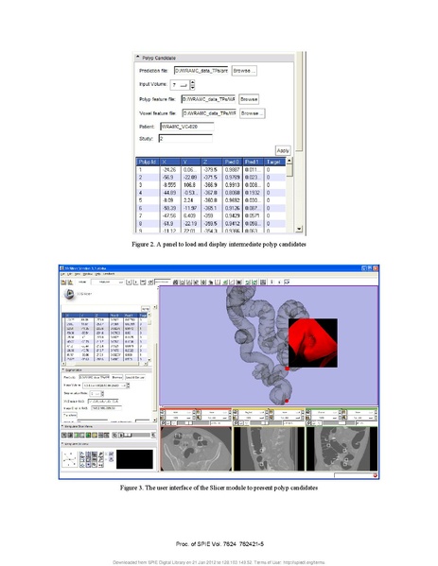This screenshot has height=566, width=438.
Task: Open the Feedback menu in Slicer window
Action: [x=109, y=274]
